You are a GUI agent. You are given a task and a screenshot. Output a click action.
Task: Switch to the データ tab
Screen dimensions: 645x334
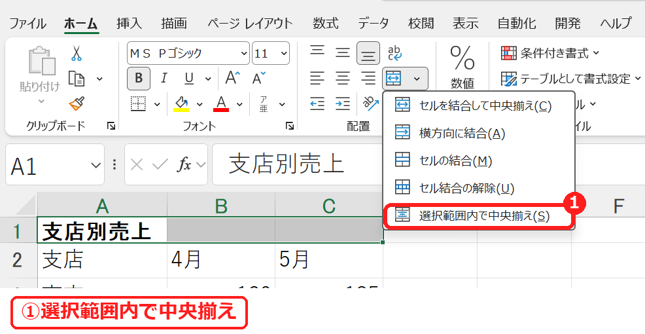tap(373, 23)
